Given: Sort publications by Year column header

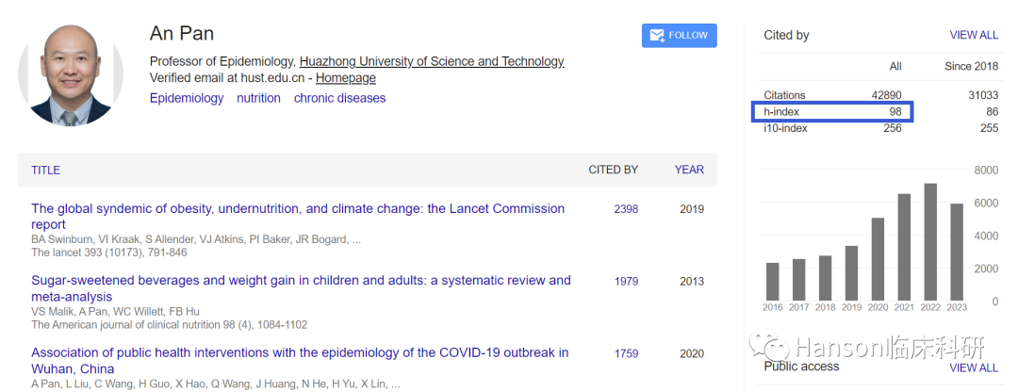Looking at the screenshot, I should tap(689, 170).
